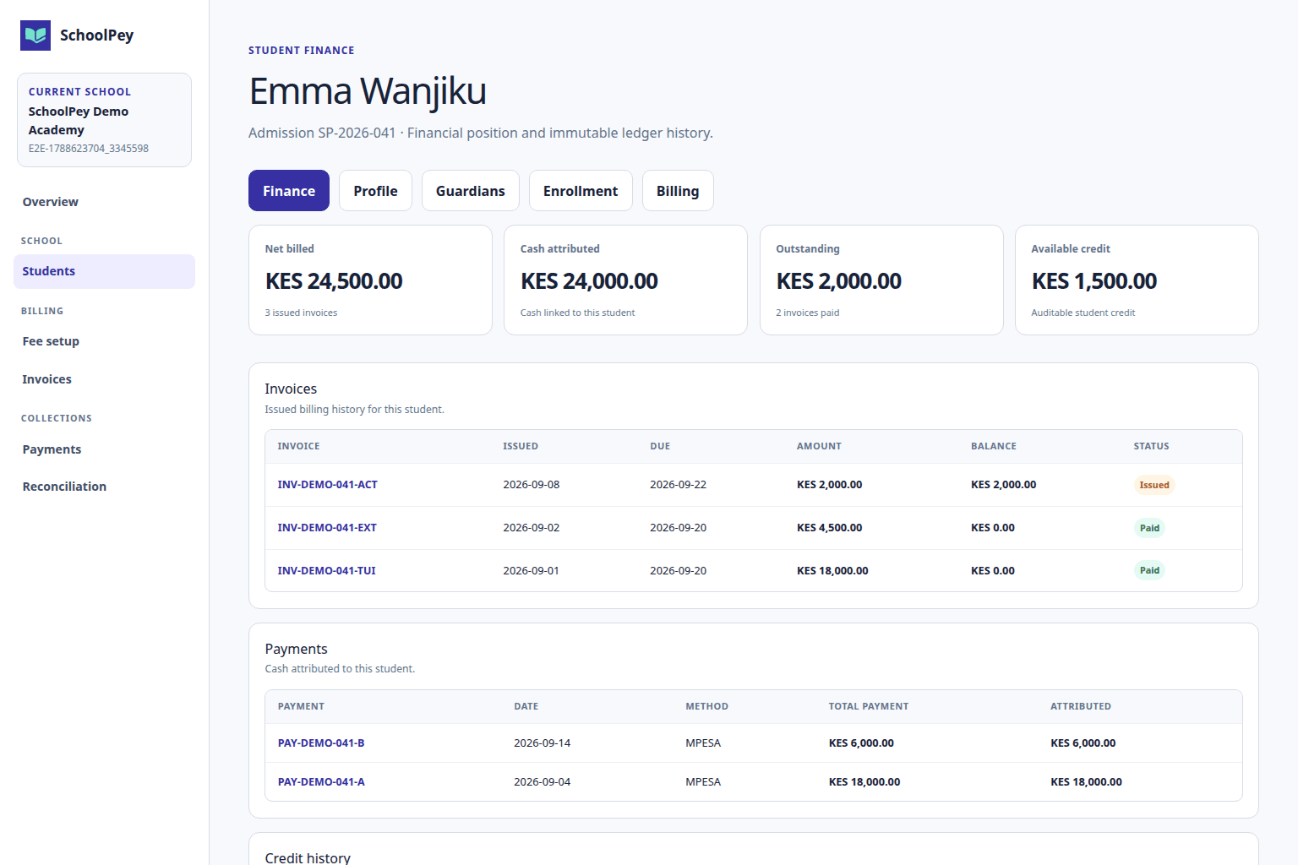This screenshot has width=1298, height=865.
Task: Click the KES 6,000.00 total payment cell
Action: click(x=861, y=743)
